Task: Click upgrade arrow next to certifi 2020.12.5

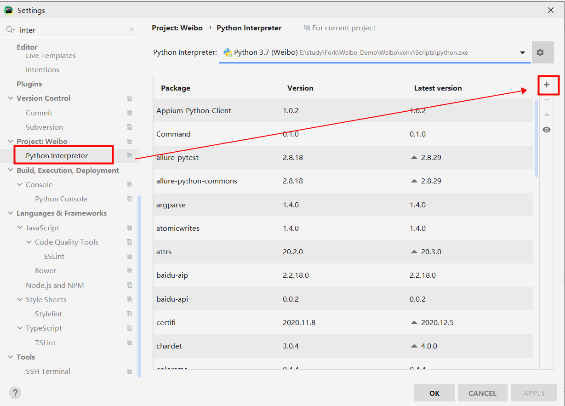Action: 414,323
